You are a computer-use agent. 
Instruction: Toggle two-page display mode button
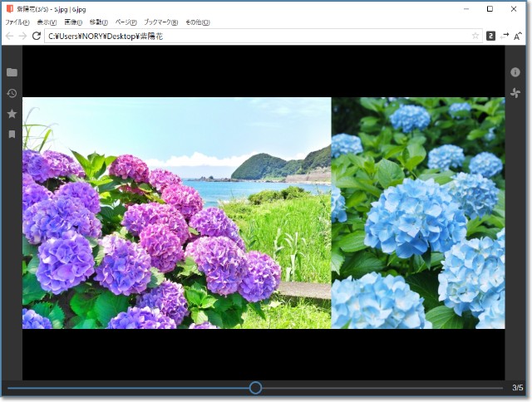[490, 37]
